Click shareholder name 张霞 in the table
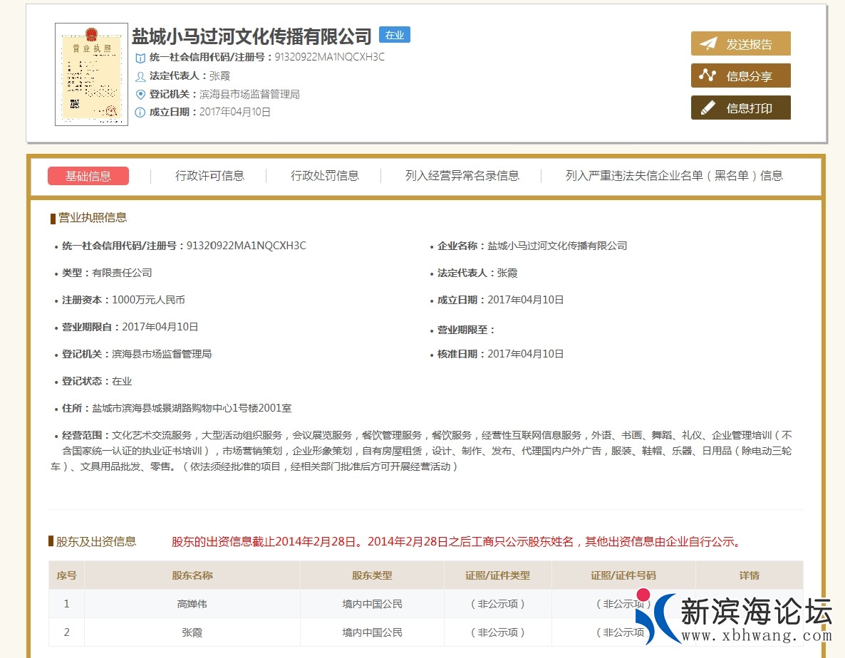The height and width of the screenshot is (658, 845). (x=191, y=632)
